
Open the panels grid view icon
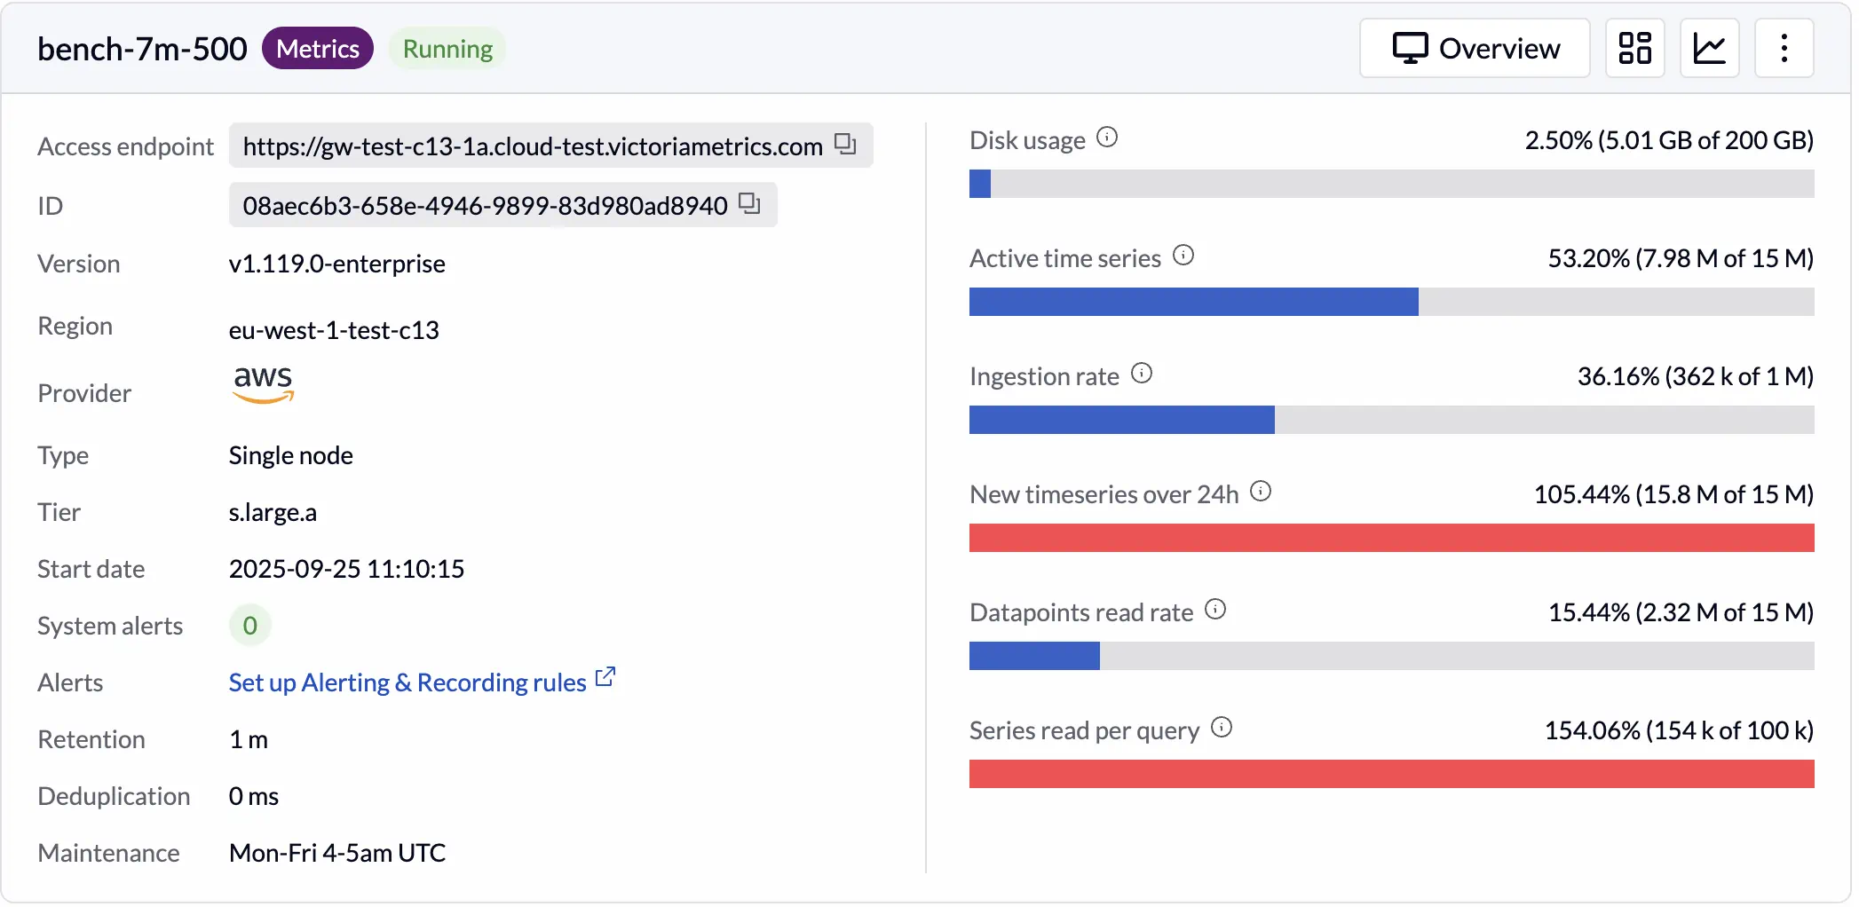point(1635,48)
